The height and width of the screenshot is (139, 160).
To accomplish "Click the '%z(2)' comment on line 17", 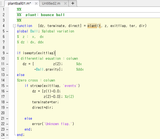I will coord(69,97).
